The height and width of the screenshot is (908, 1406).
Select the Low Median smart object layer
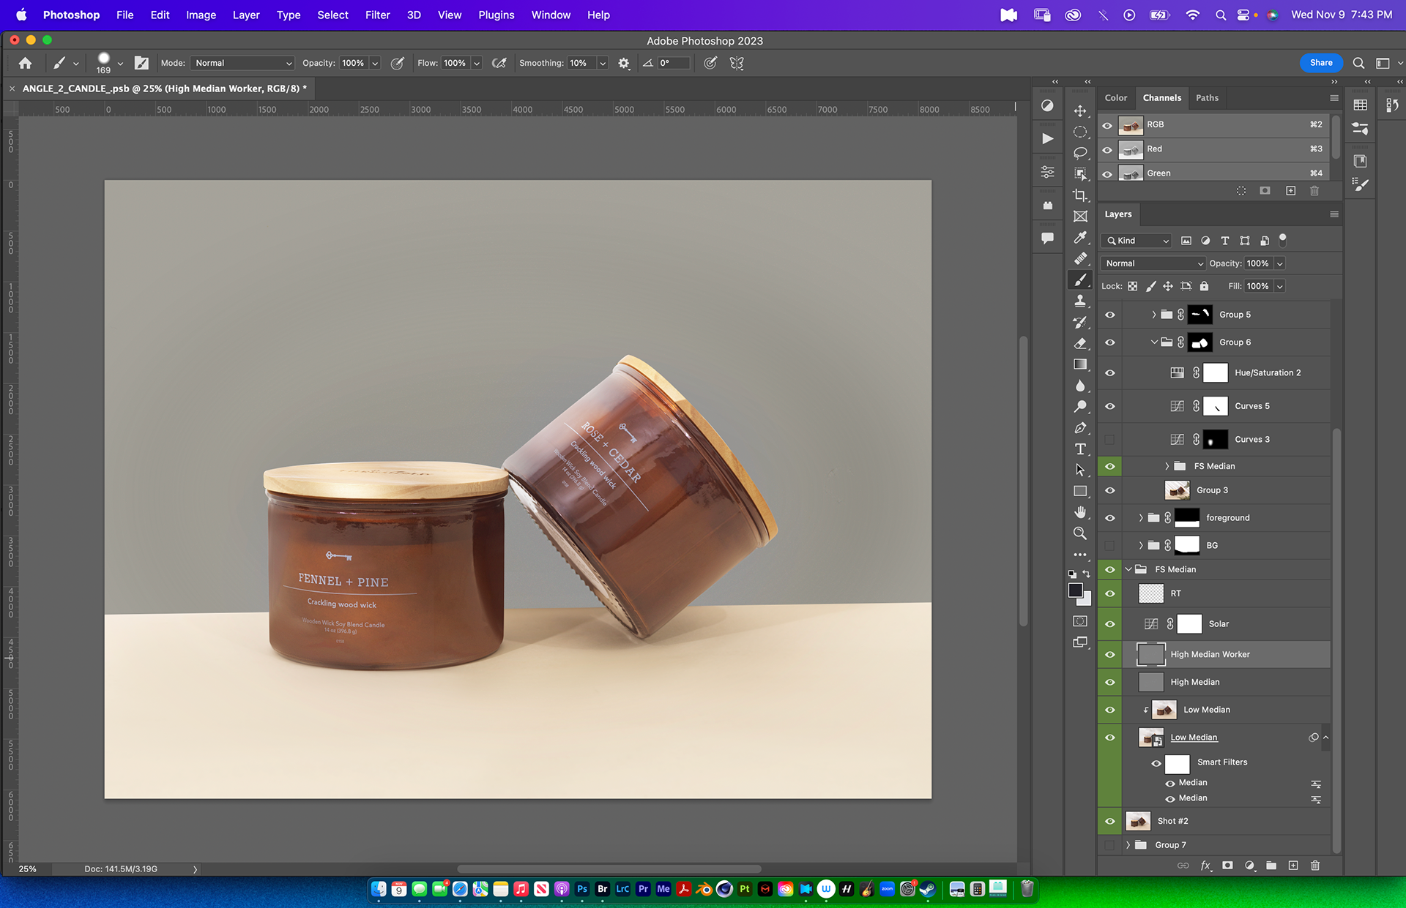tap(1227, 738)
